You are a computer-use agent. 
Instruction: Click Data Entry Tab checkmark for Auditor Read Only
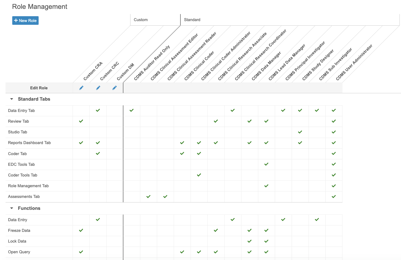pyautogui.click(x=131, y=110)
